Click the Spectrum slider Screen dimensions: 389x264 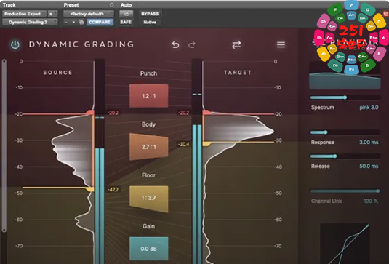click(345, 97)
